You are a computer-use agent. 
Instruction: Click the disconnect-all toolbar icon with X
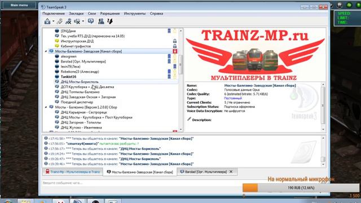(x=68, y=21)
